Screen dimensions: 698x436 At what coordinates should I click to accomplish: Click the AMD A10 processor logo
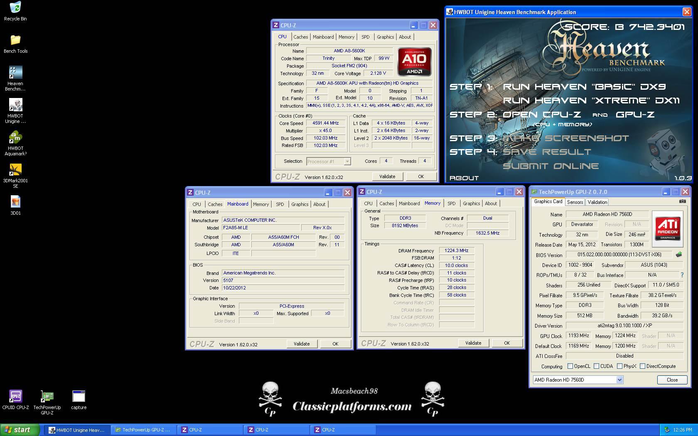[415, 62]
